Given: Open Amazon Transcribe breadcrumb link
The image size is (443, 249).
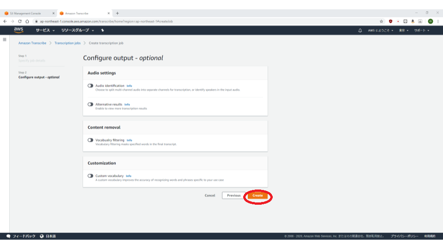Looking at the screenshot, I should coord(32,43).
